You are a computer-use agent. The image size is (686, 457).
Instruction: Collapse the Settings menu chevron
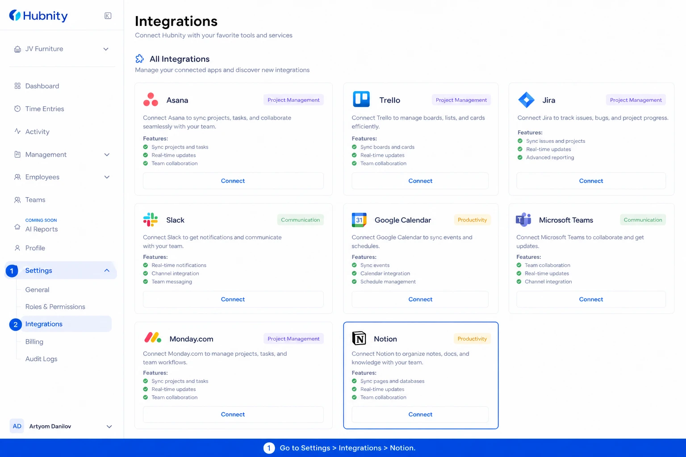coord(107,270)
